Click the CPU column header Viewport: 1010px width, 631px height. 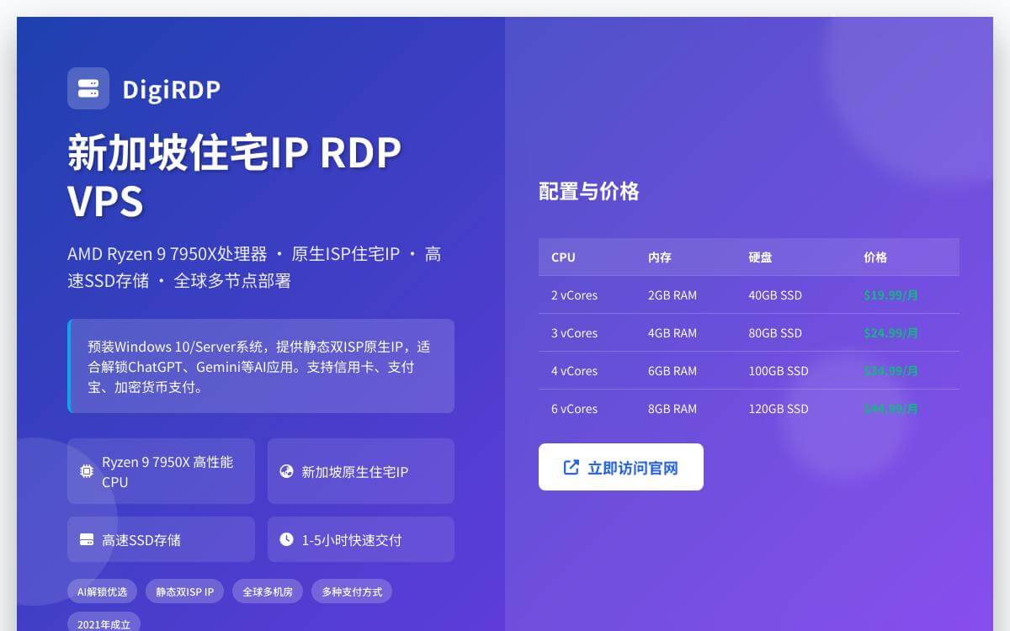coord(562,257)
